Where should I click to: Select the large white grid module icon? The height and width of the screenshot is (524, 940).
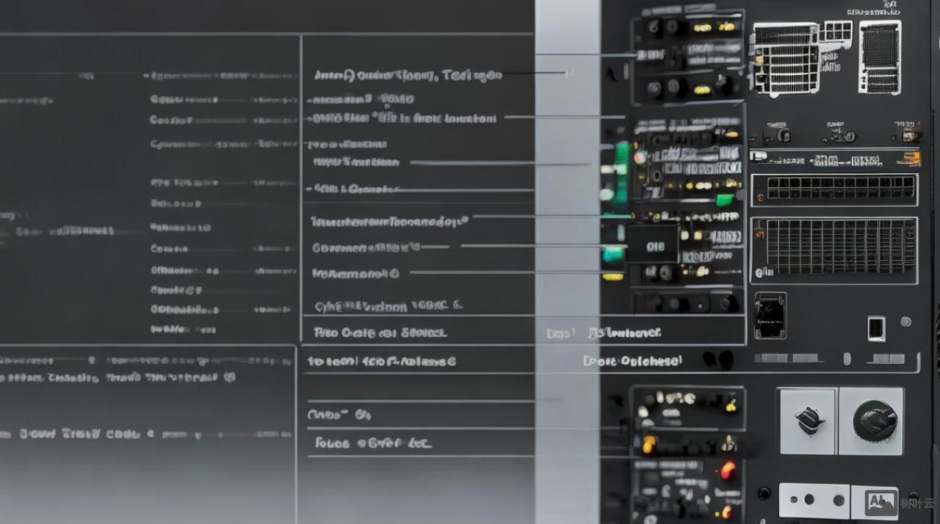tap(785, 59)
